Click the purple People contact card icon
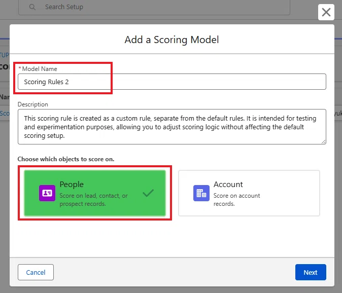Screen dimensions: 342x293 (47, 193)
